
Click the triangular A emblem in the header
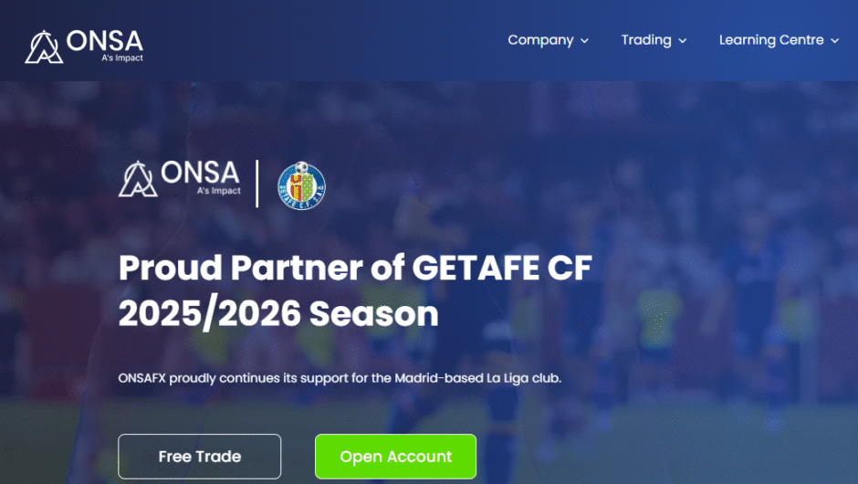pyautogui.click(x=44, y=47)
